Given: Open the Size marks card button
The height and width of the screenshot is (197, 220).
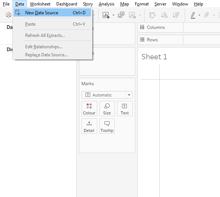Looking at the screenshot, I should [107, 109].
